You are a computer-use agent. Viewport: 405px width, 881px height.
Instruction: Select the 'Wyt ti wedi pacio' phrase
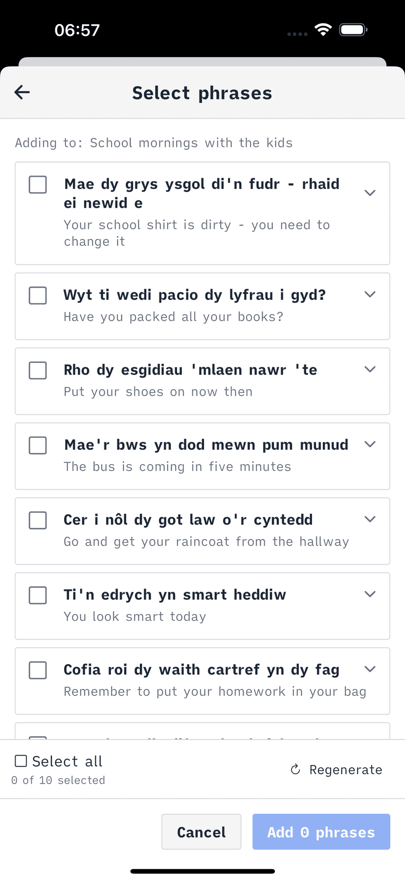pos(38,295)
